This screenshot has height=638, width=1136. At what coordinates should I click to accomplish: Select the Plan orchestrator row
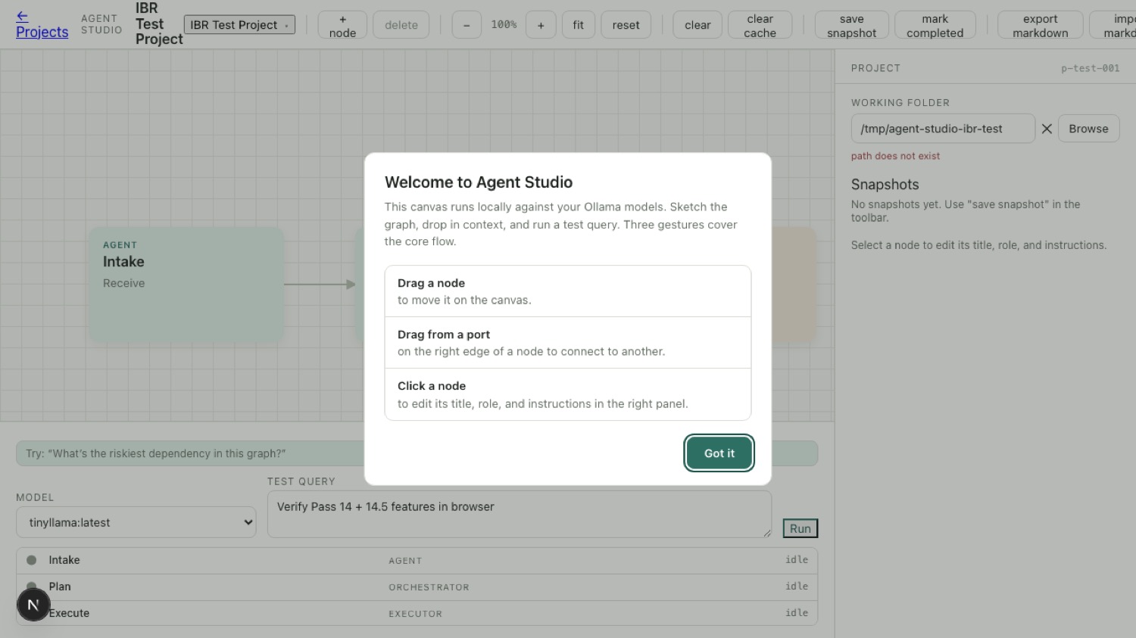pos(417,587)
